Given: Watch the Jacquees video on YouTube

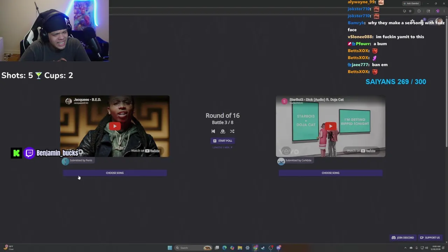Looking at the screenshot, I should pyautogui.click(x=145, y=151).
